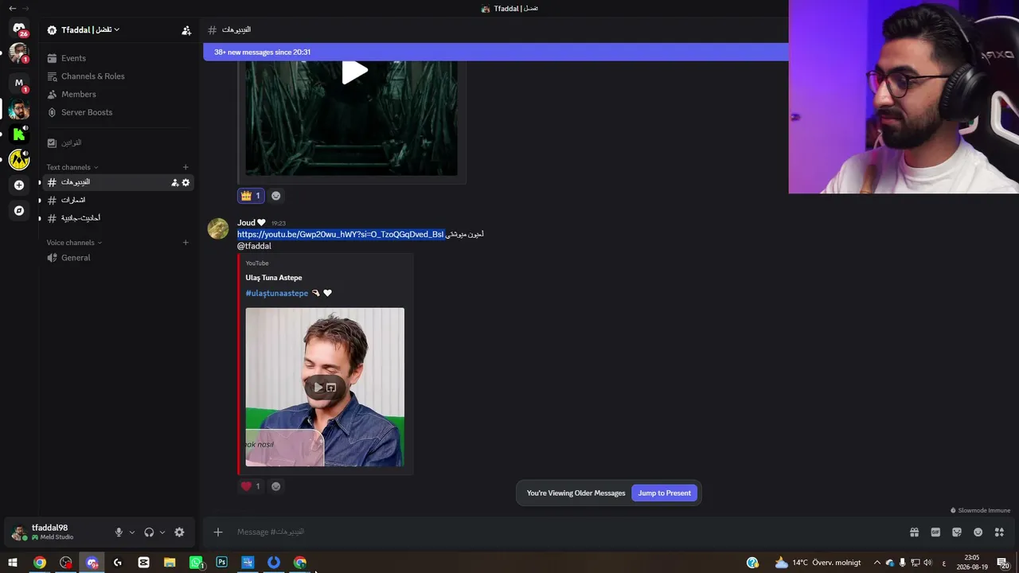Add reaction next to heart reaction
Image resolution: width=1019 pixels, height=573 pixels.
point(276,486)
